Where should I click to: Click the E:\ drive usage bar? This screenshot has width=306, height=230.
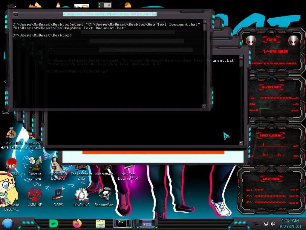coord(270,202)
